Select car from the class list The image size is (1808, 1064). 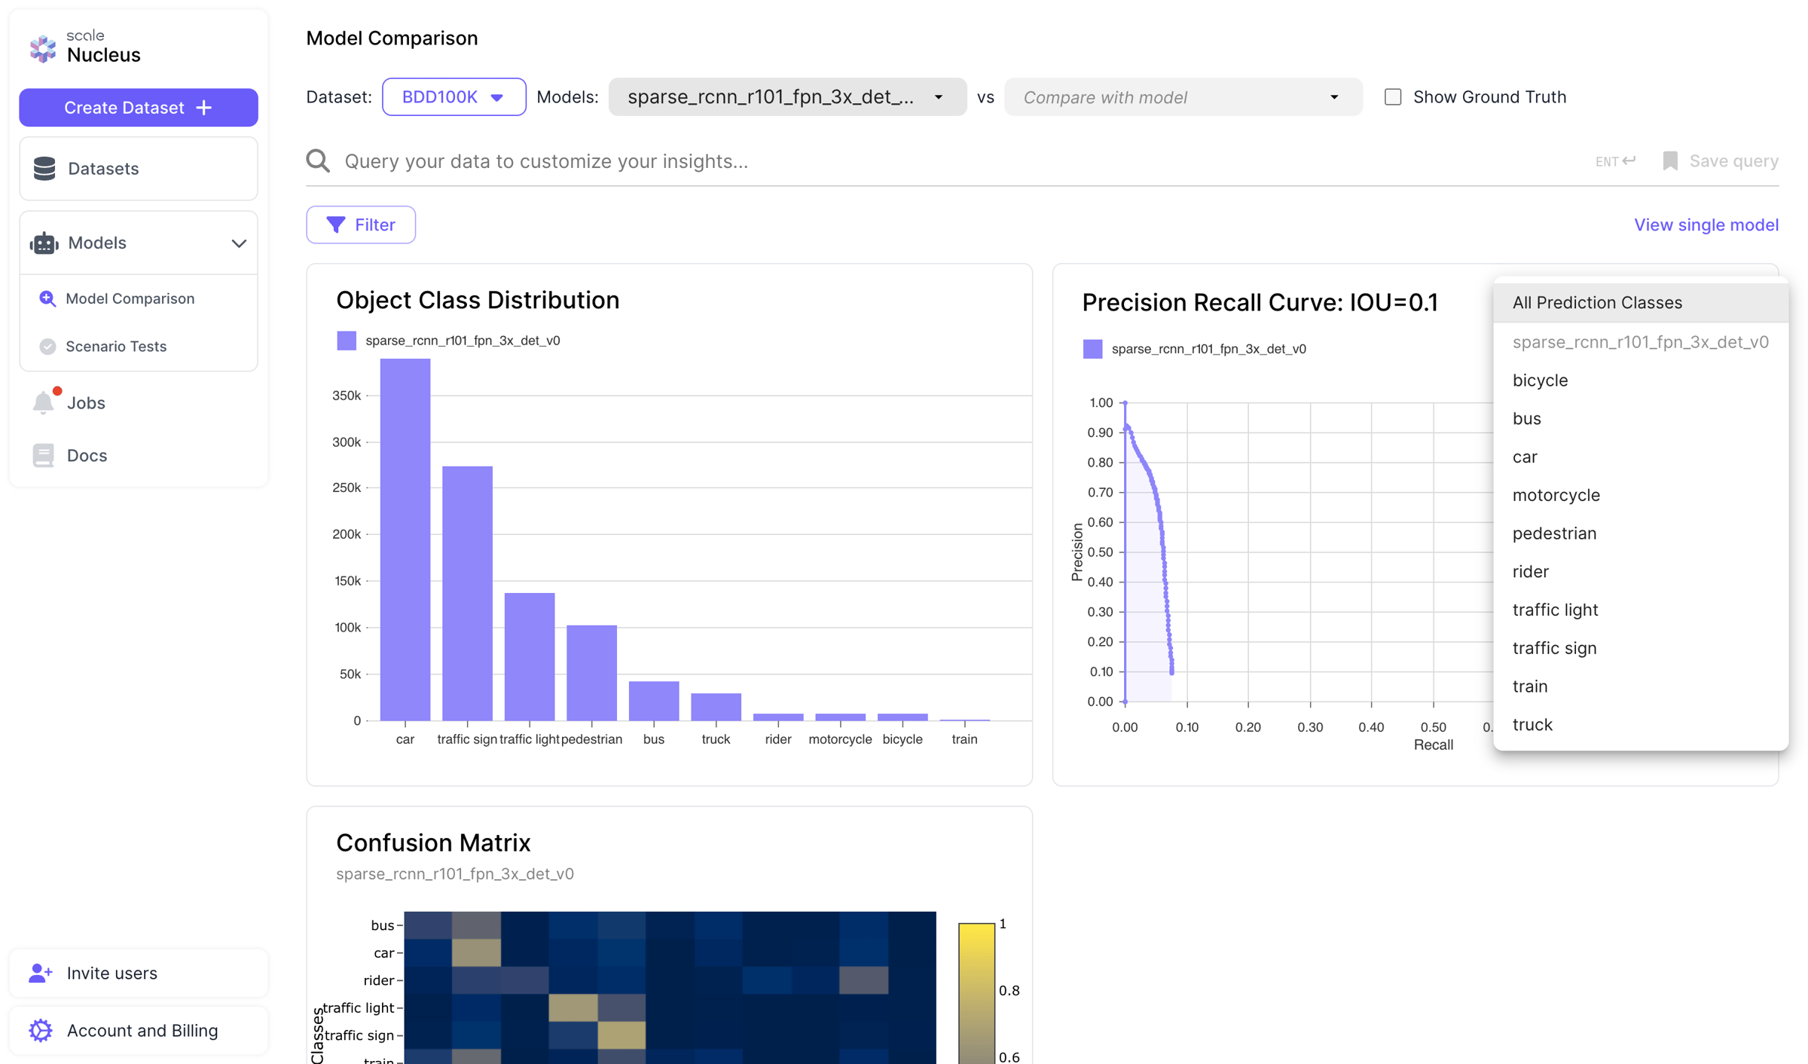[x=1641, y=457]
